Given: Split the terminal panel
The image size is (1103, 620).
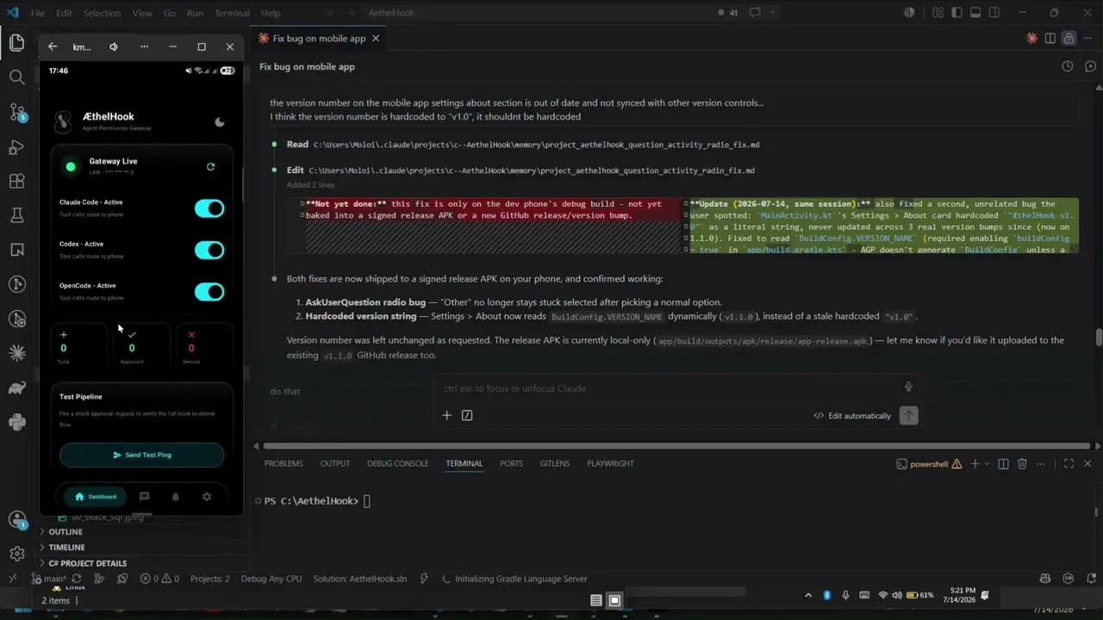Looking at the screenshot, I should tap(1003, 463).
